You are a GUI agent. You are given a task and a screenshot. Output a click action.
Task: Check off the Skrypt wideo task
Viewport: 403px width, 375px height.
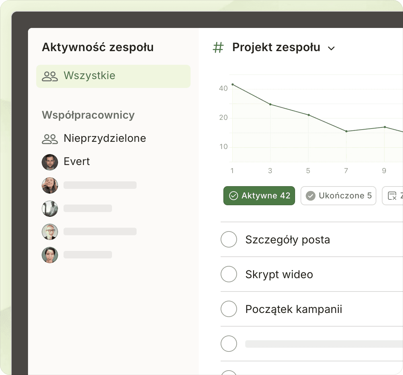pos(229,274)
